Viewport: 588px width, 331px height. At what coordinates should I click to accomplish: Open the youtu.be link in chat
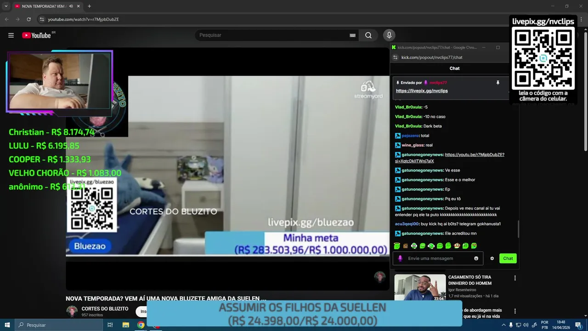click(x=450, y=158)
